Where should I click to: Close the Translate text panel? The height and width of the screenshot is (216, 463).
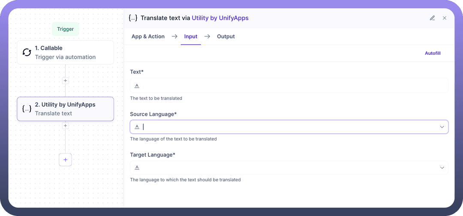(445, 18)
